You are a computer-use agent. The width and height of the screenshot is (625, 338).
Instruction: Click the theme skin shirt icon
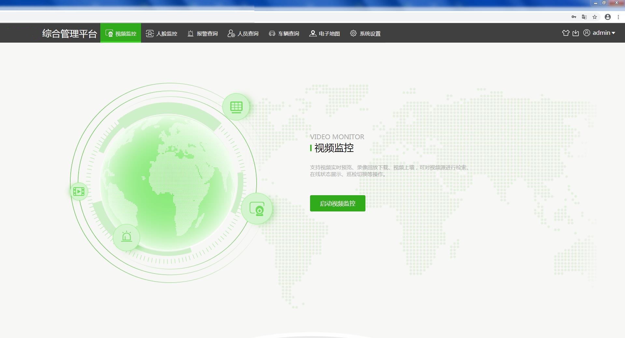point(566,33)
